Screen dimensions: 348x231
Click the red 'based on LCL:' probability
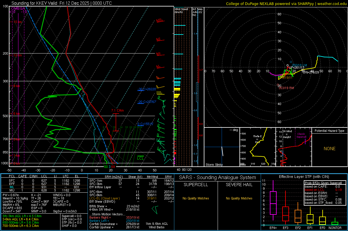[x=323, y=190]
